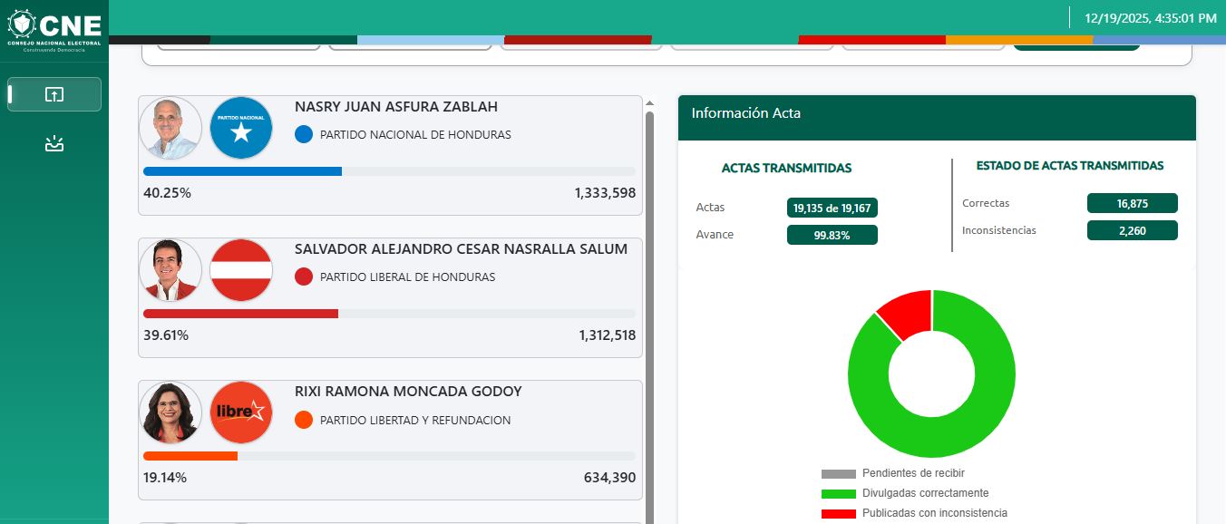Click the Libre party orange emblem
The height and width of the screenshot is (524, 1226).
[x=240, y=412]
